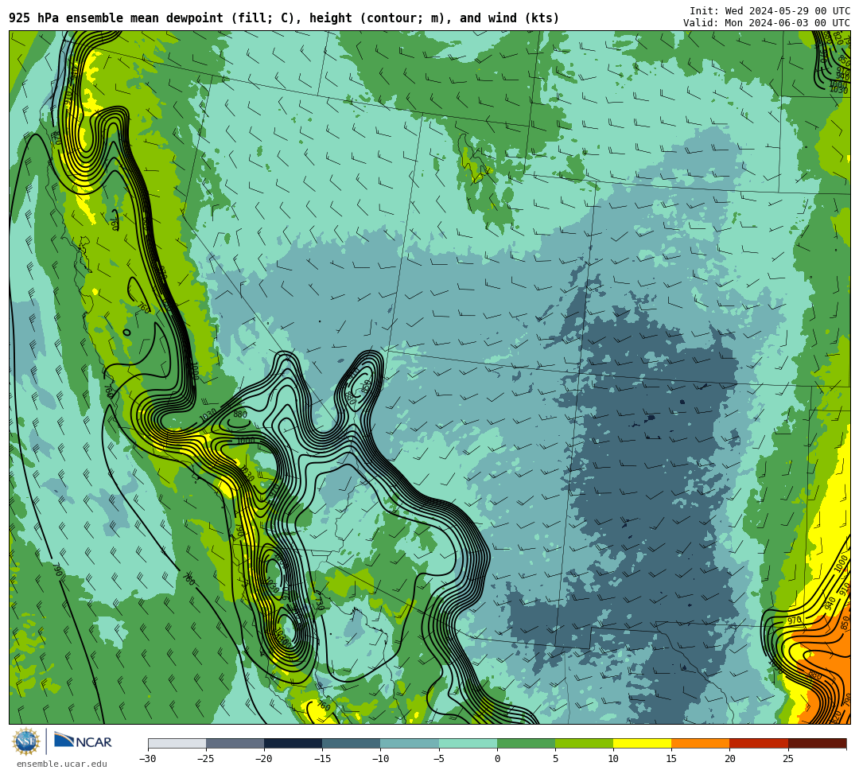Click the NCAR logo
The height and width of the screenshot is (774, 859).
coord(83,742)
